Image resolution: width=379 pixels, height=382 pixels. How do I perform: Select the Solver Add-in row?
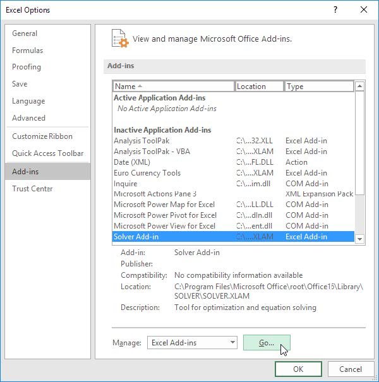[233, 237]
